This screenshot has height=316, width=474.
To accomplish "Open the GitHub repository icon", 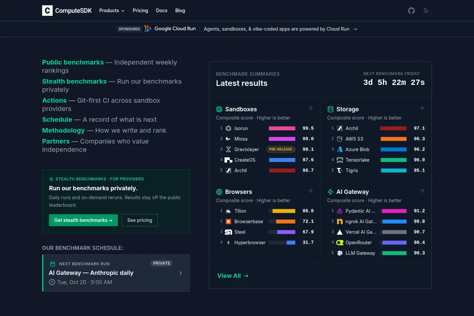I will (411, 10).
